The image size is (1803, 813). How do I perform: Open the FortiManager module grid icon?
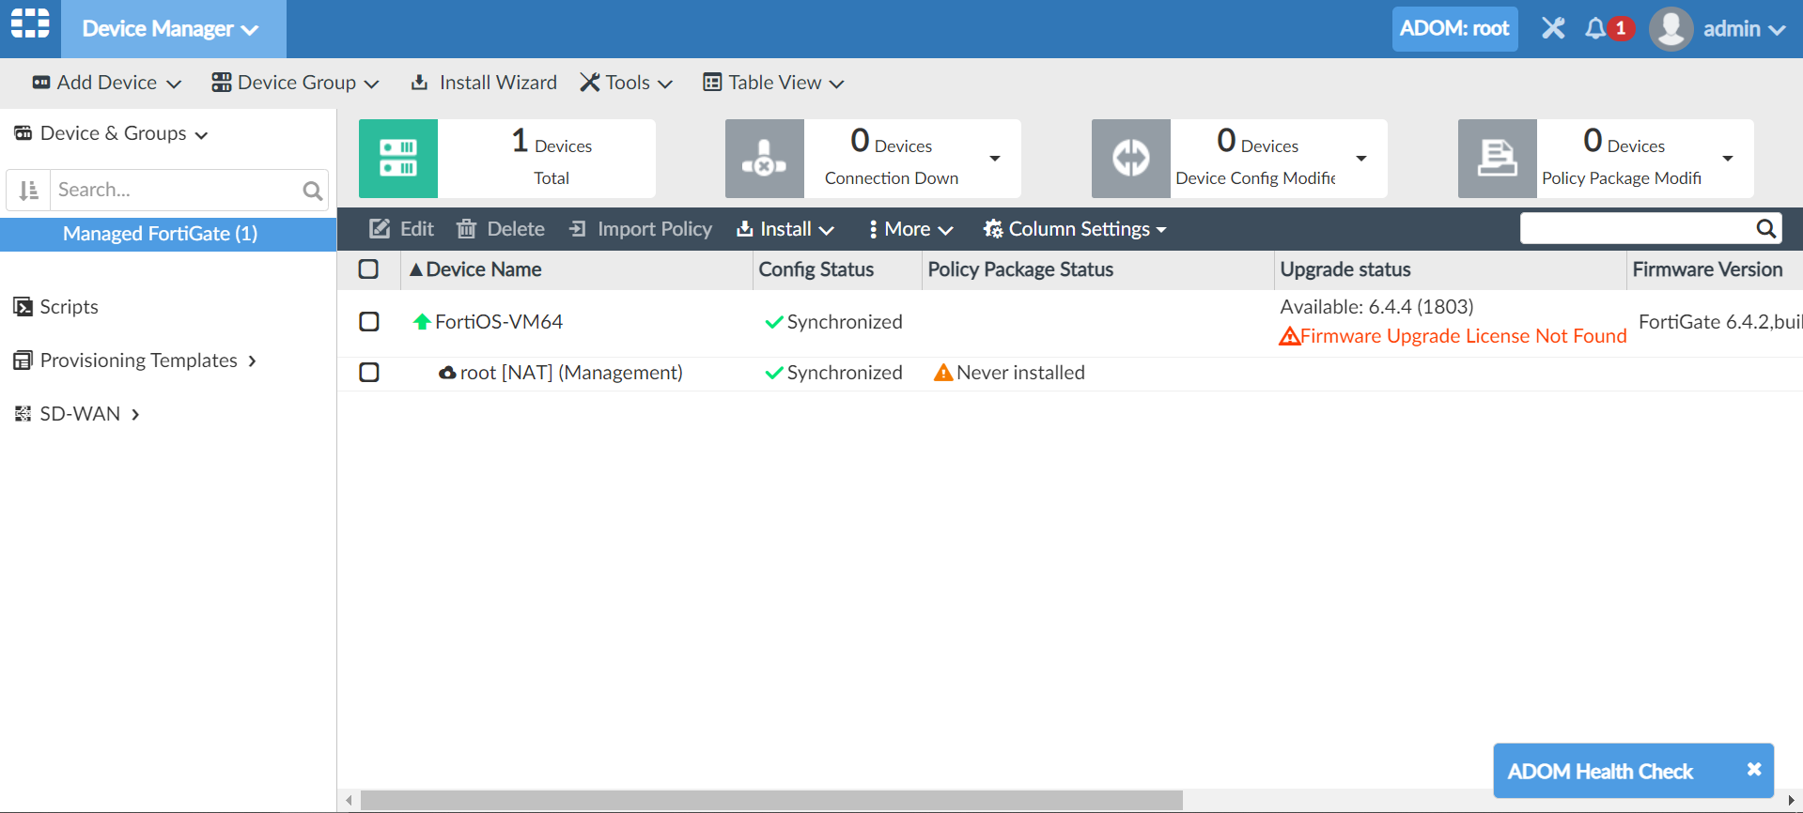(30, 24)
